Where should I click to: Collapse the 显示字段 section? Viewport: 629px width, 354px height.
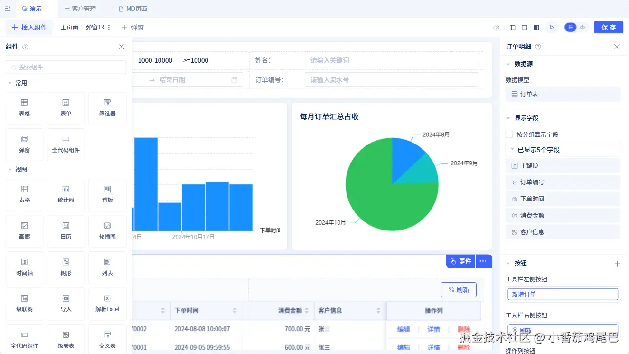coord(508,118)
